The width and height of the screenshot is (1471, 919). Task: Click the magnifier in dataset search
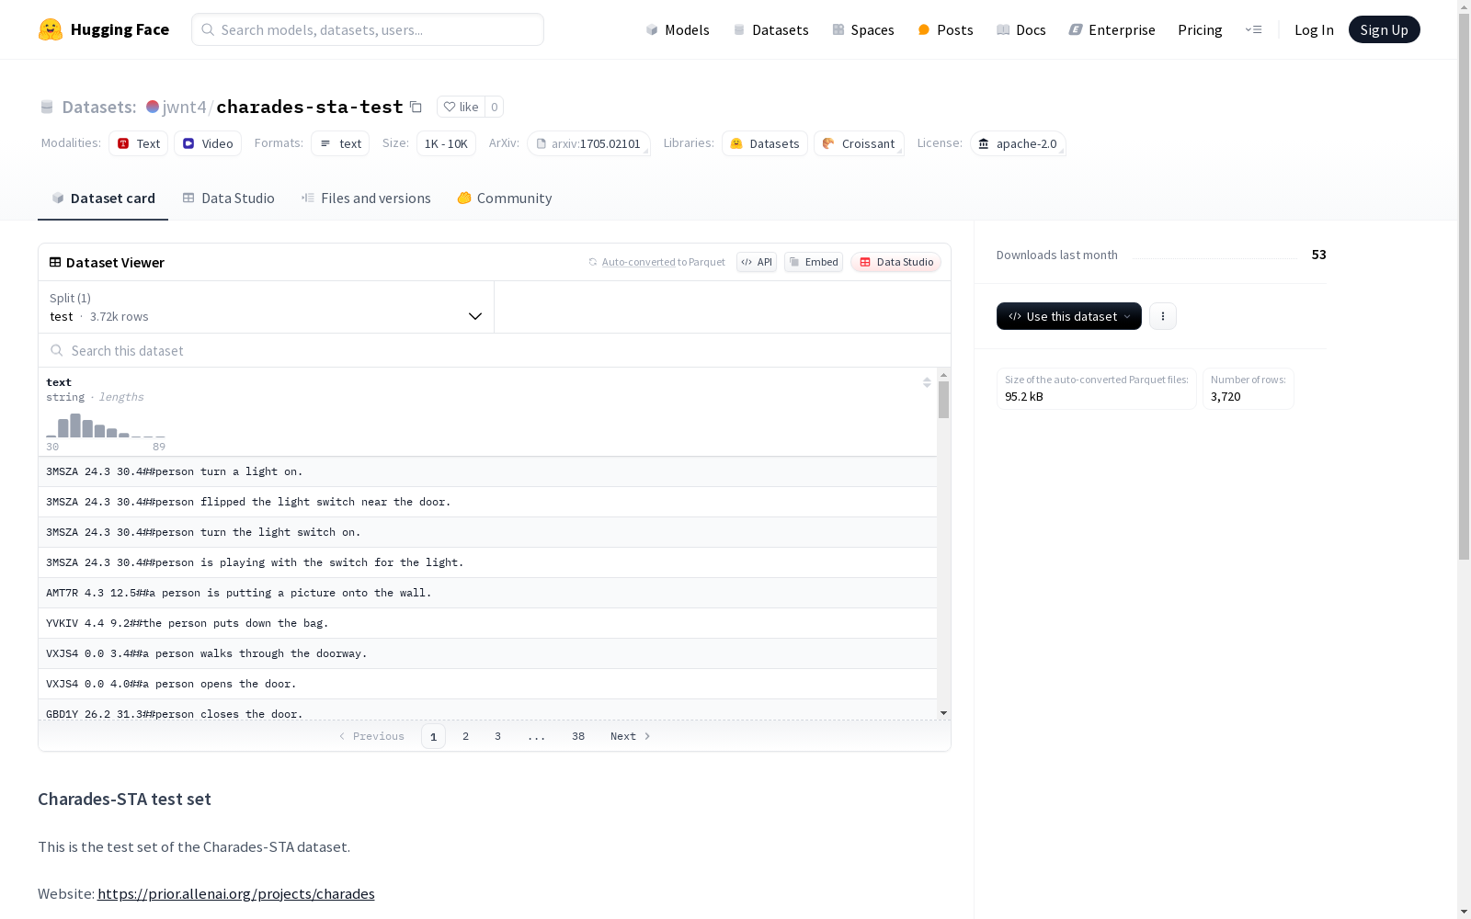click(57, 350)
